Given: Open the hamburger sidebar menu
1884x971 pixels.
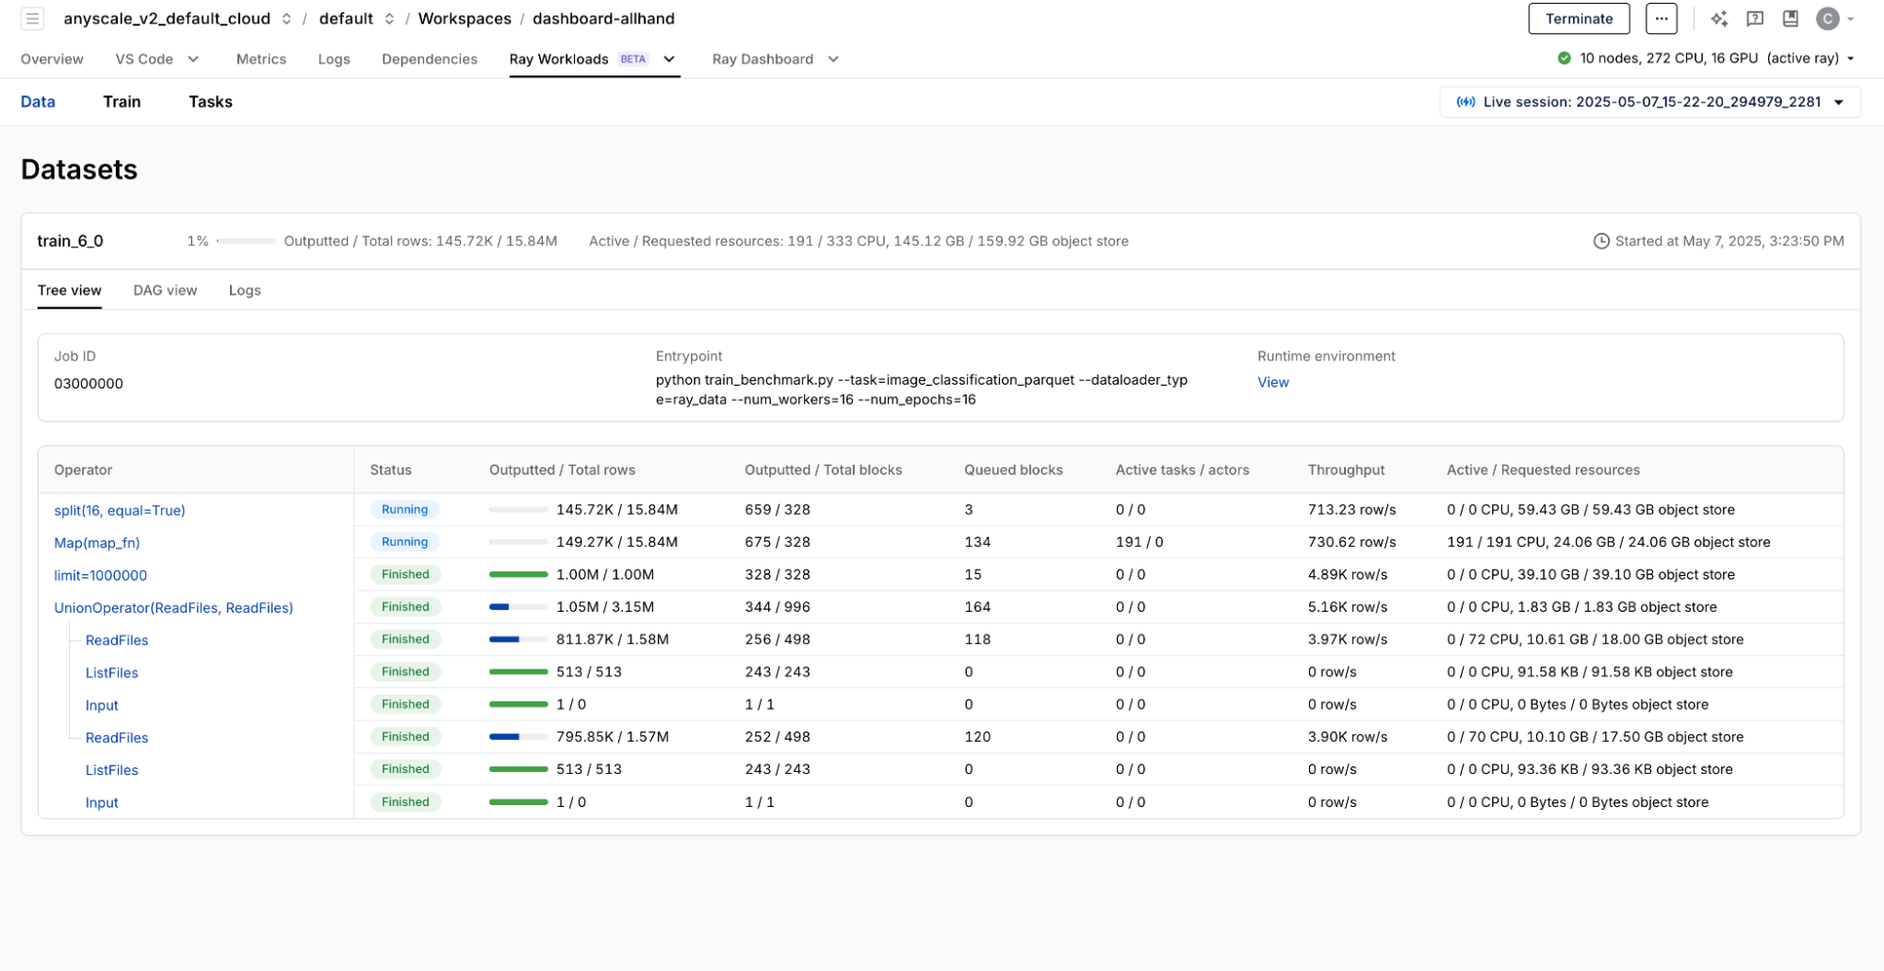Looking at the screenshot, I should (x=32, y=19).
